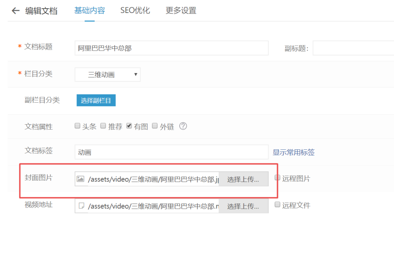This screenshot has height=270, width=394.
Task: Click the 副标题 input field
Action: 353,48
